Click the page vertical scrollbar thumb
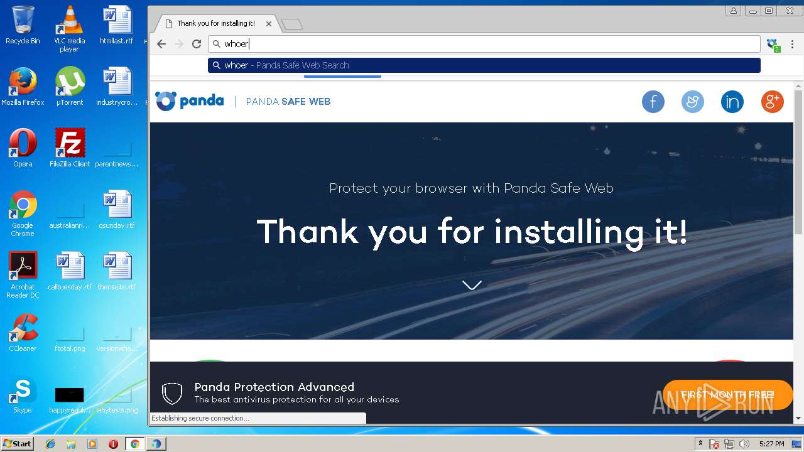804x452 pixels. click(798, 161)
